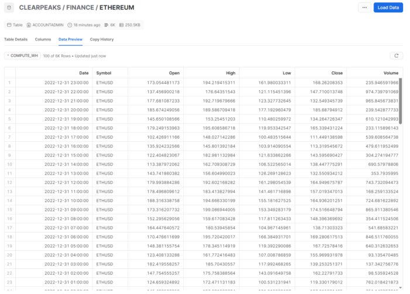This screenshot has width=410, height=294.
Task: Select Close value 138.447775291
Action: [x=326, y=164]
